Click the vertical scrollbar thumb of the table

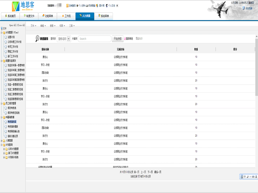tap(257, 67)
